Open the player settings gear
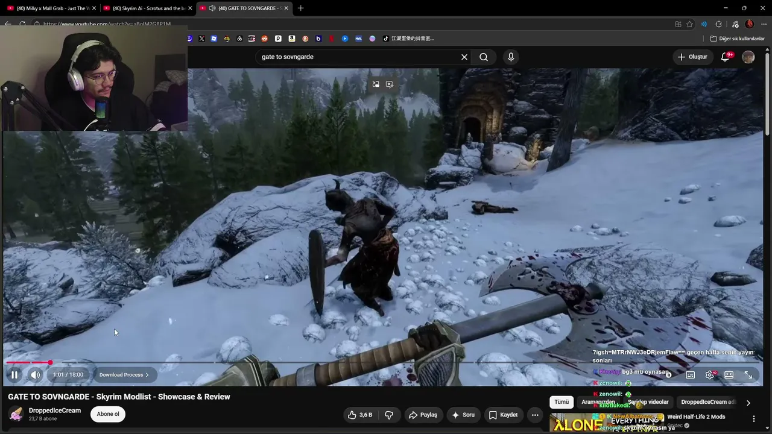This screenshot has width=772, height=434. click(710, 375)
